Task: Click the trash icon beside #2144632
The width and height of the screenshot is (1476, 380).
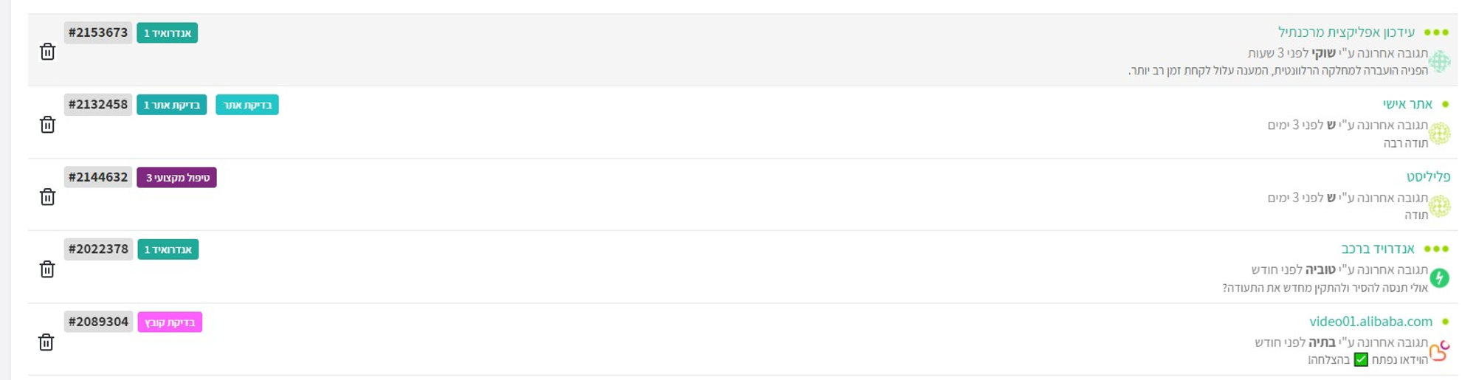Action: tap(47, 197)
